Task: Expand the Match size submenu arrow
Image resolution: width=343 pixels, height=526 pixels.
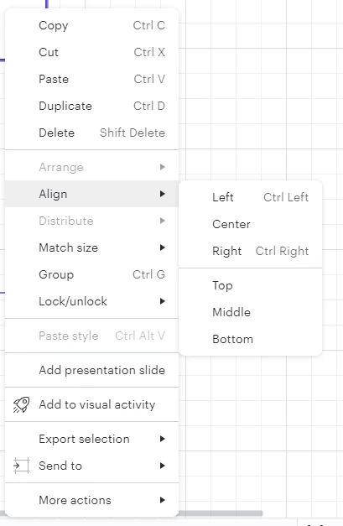Action: click(x=163, y=247)
